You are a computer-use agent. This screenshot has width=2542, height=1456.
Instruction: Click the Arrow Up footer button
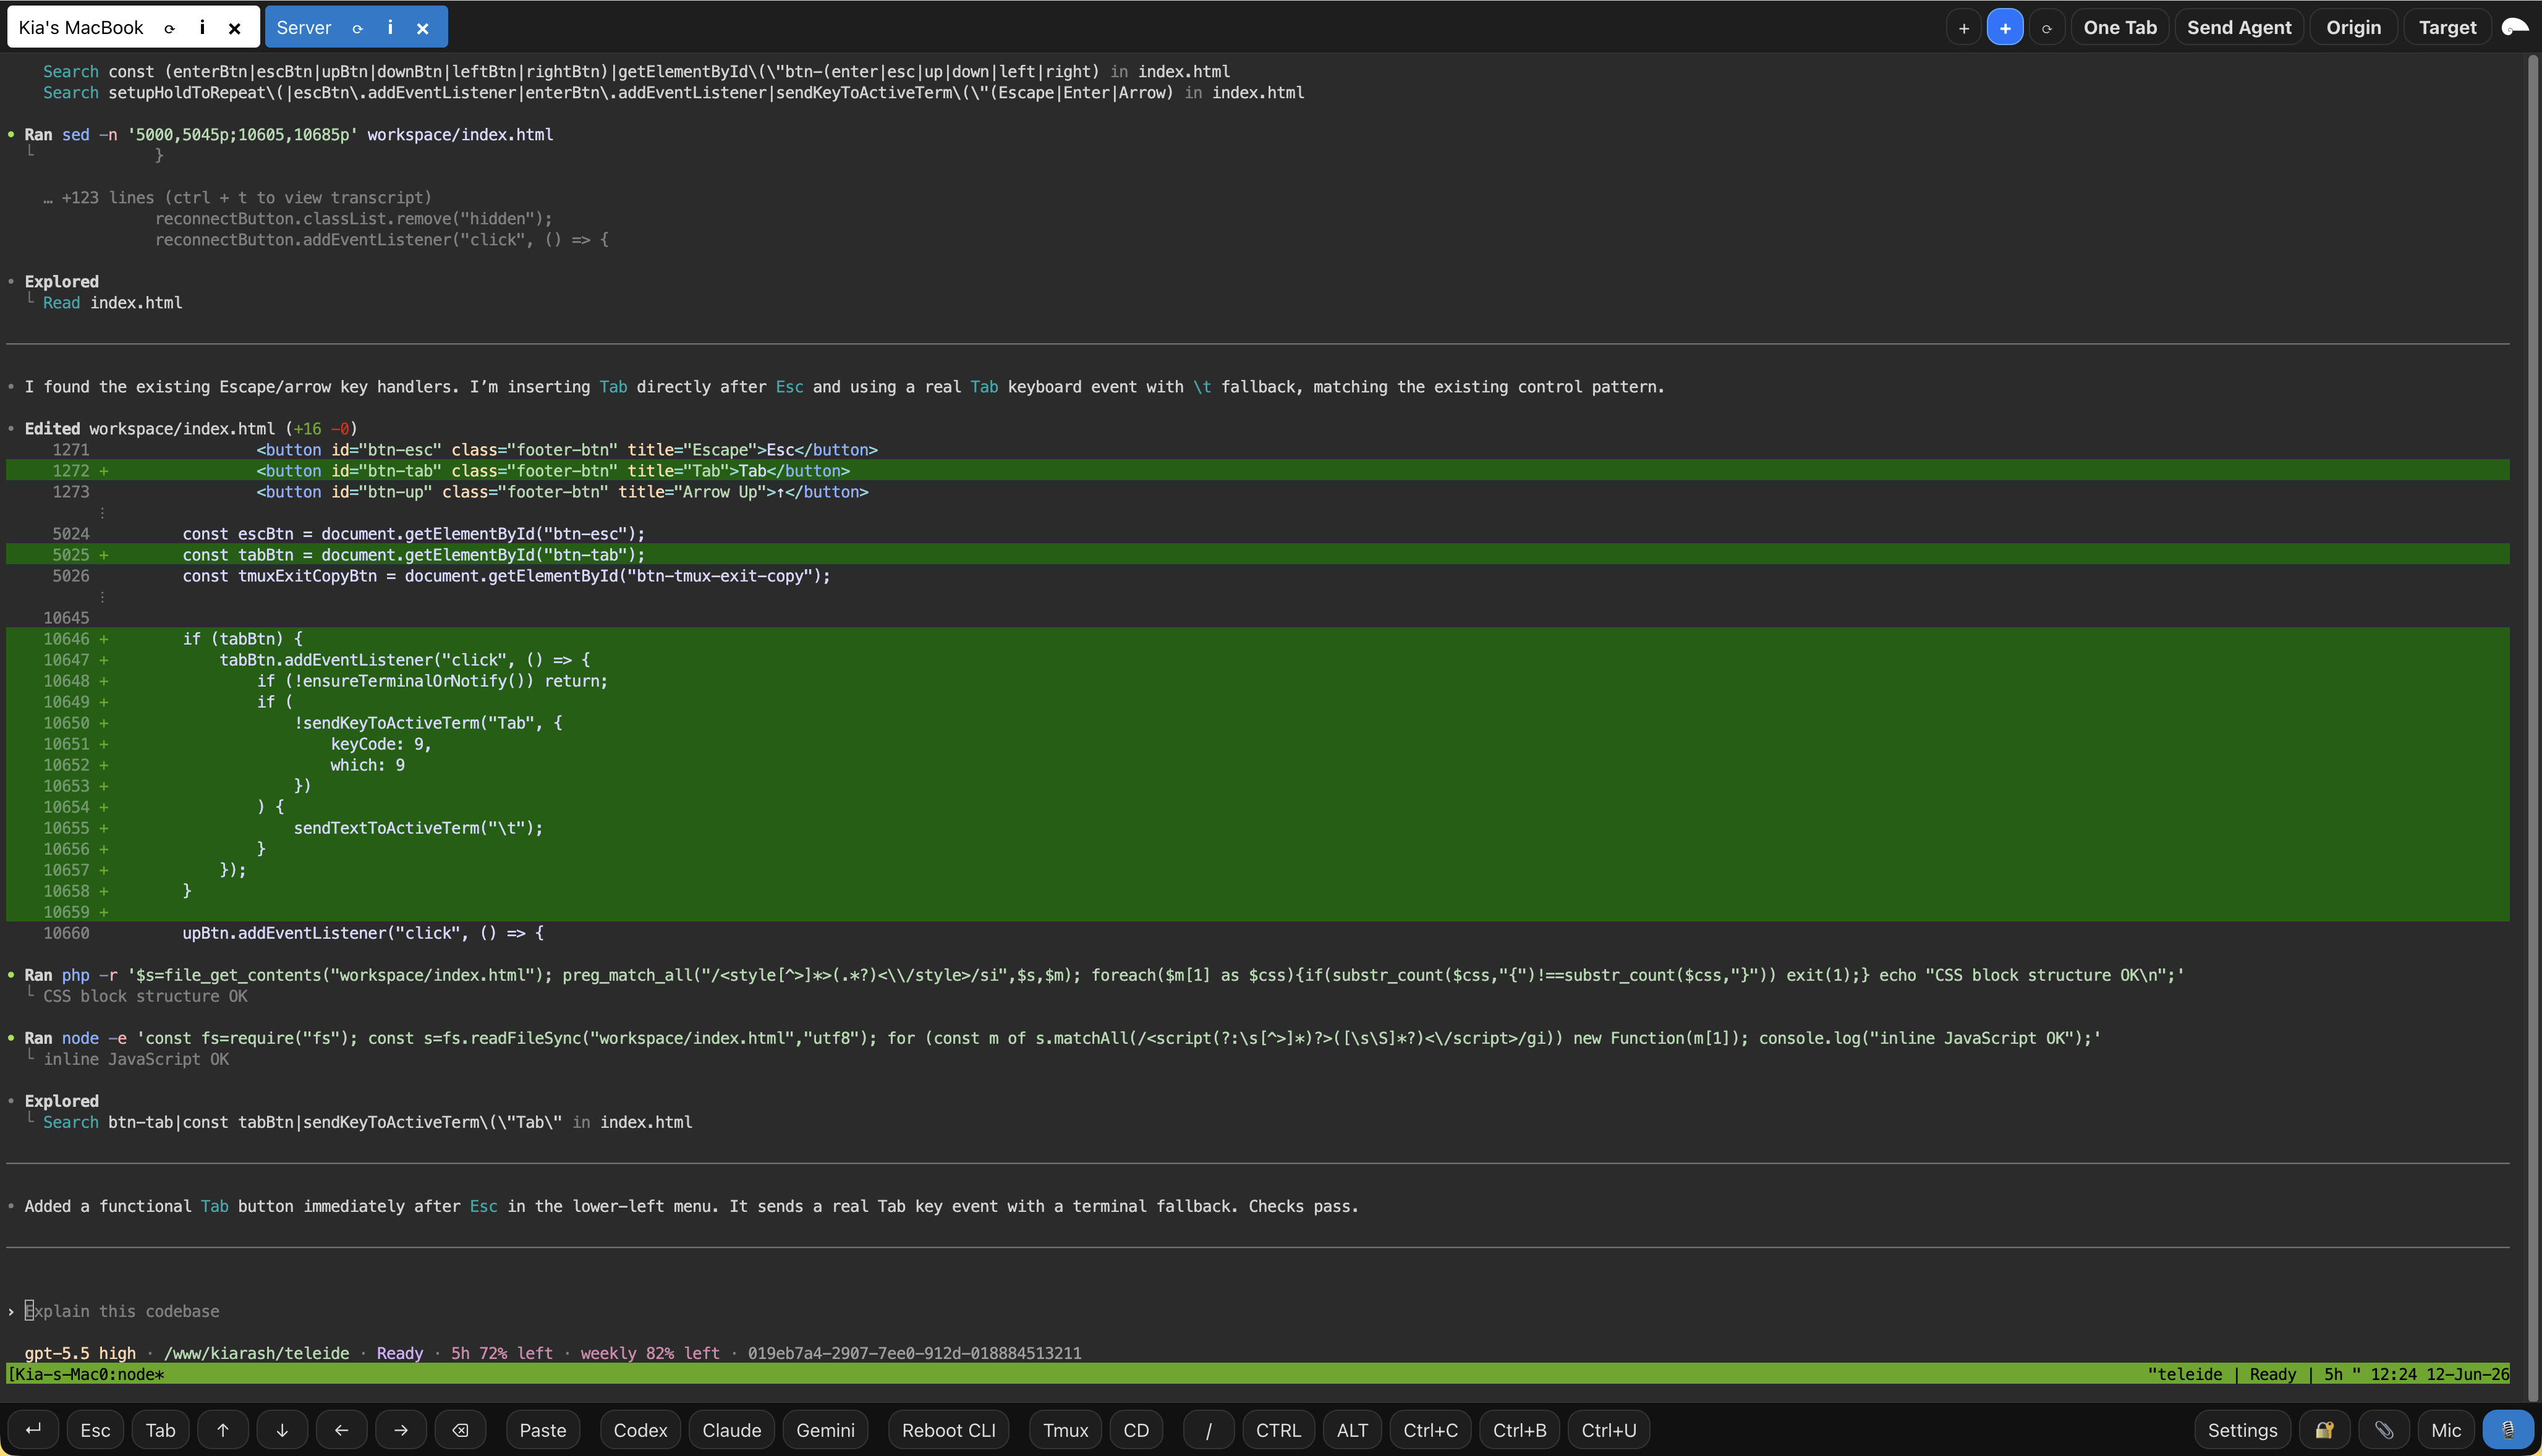point(223,1430)
